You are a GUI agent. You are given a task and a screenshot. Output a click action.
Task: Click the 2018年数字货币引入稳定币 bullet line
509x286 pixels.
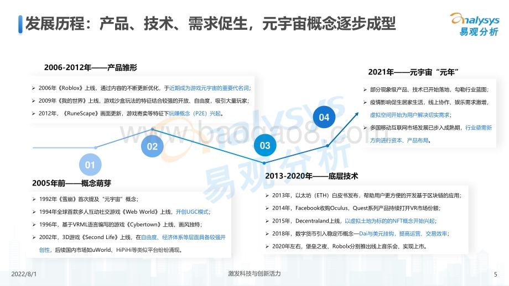pos(357,234)
